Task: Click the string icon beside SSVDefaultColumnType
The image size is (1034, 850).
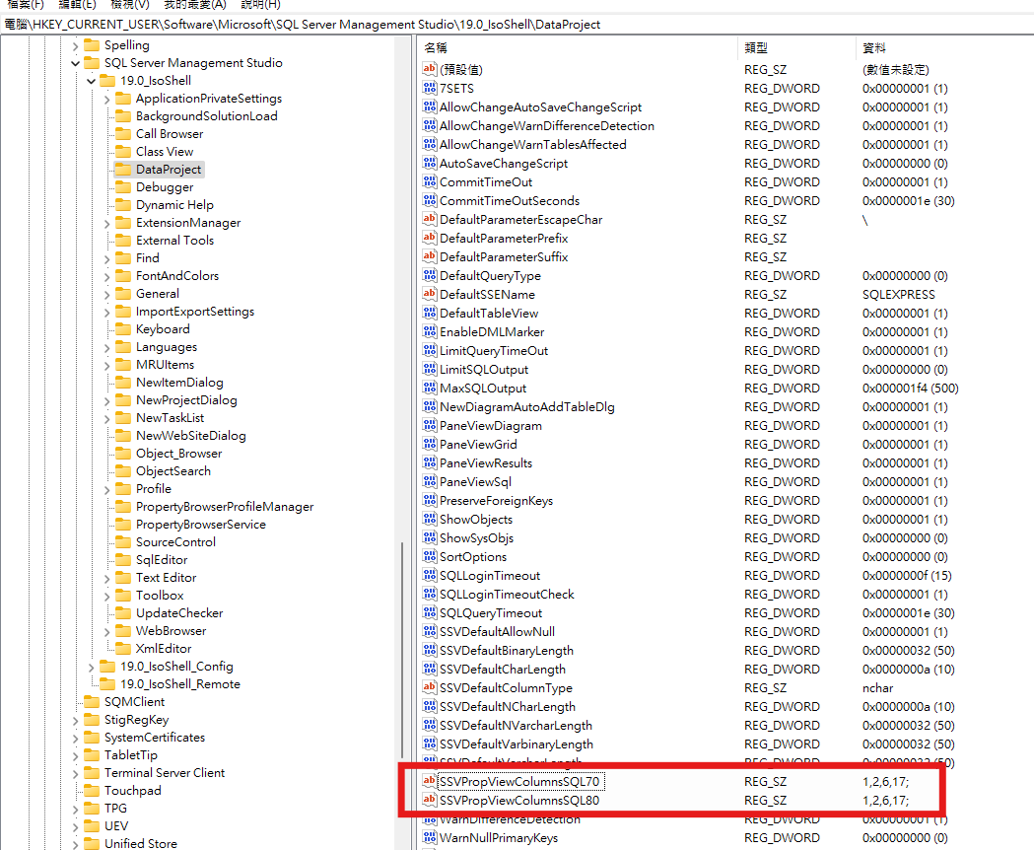Action: 429,688
